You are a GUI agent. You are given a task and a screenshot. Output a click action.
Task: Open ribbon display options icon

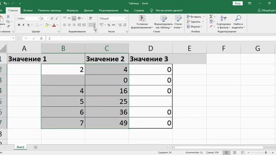tap(250, 3)
